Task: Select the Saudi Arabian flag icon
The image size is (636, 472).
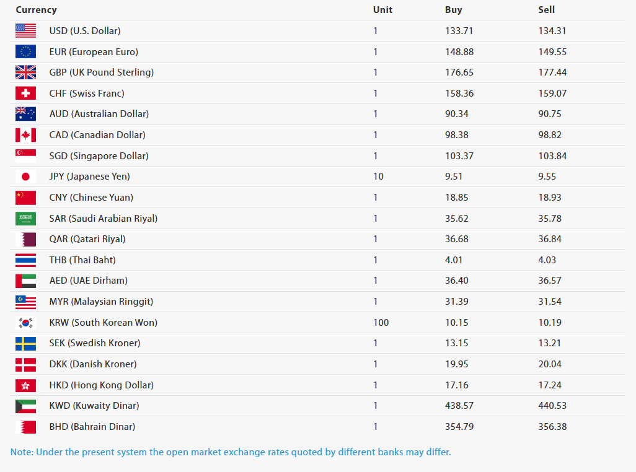Action: pyautogui.click(x=25, y=219)
